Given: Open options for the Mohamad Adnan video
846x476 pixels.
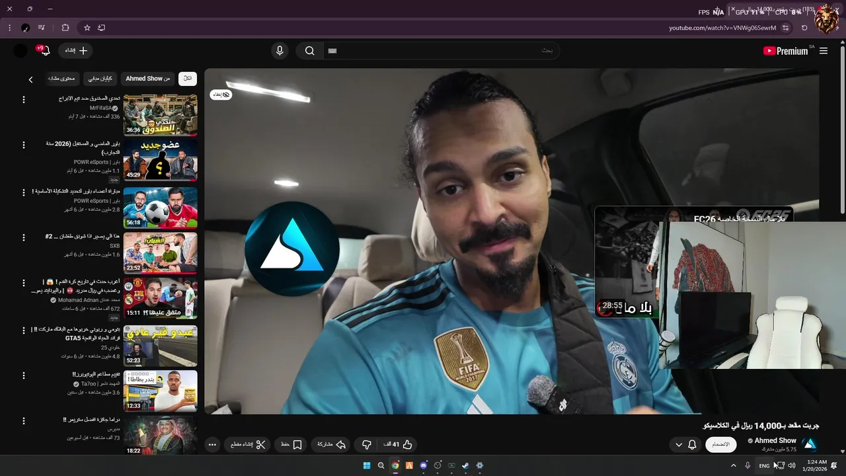Looking at the screenshot, I should click(24, 283).
